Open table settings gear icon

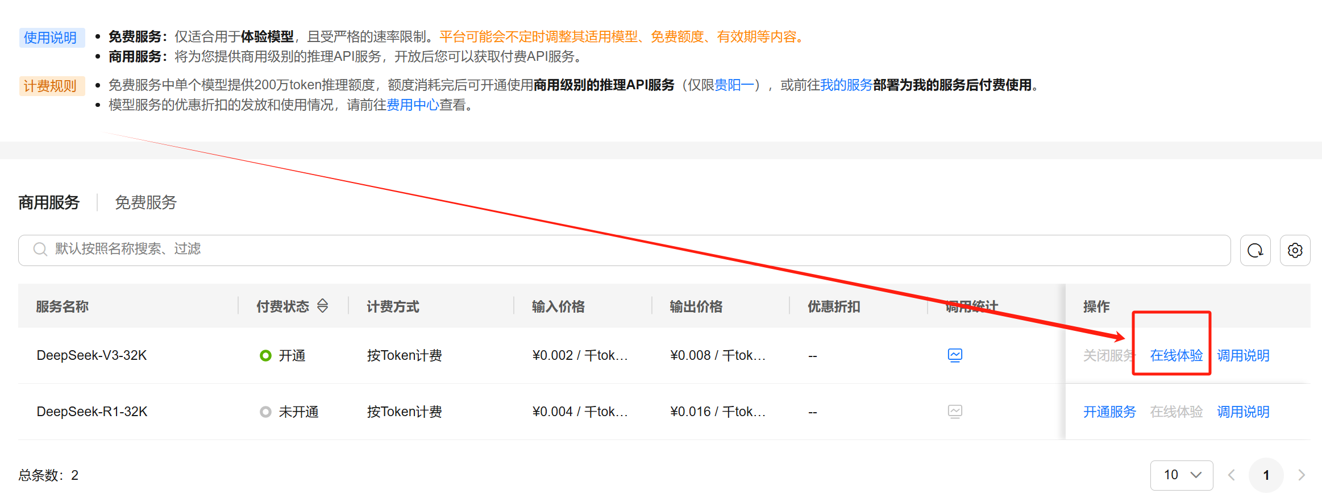tap(1295, 250)
